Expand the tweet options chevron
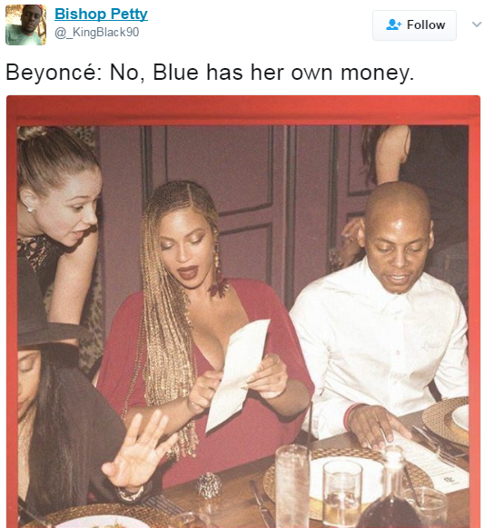This screenshot has width=484, height=528. coord(476,24)
